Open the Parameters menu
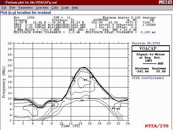 pos(26,8)
